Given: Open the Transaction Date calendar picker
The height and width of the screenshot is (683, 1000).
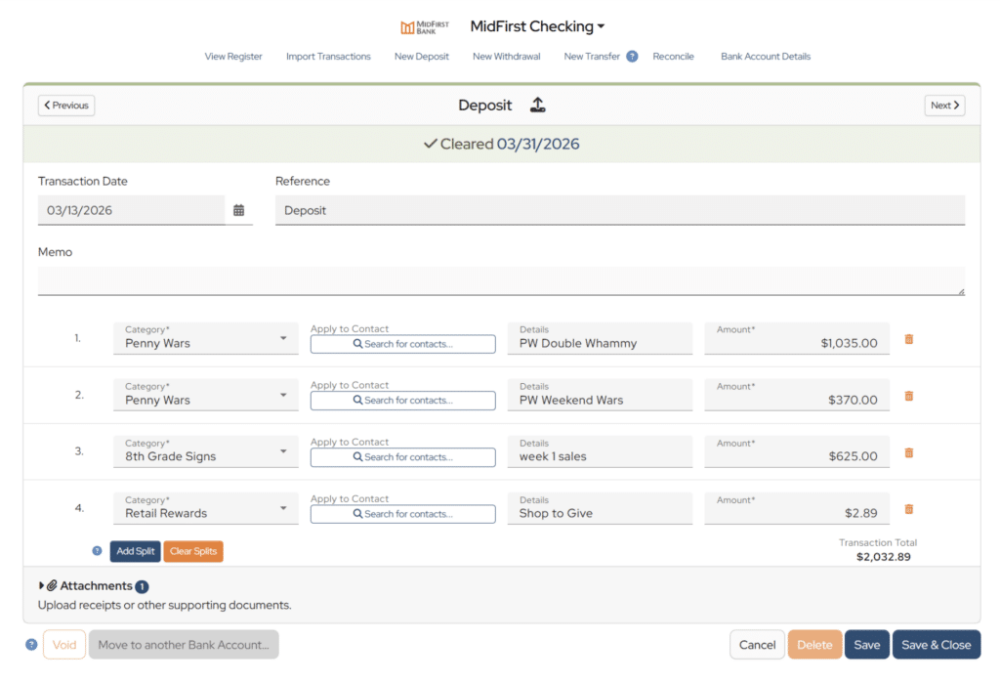Looking at the screenshot, I should 238,210.
